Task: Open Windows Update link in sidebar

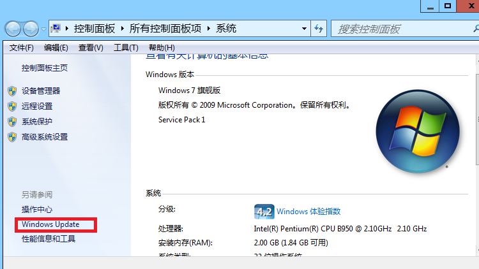Action: 50,224
